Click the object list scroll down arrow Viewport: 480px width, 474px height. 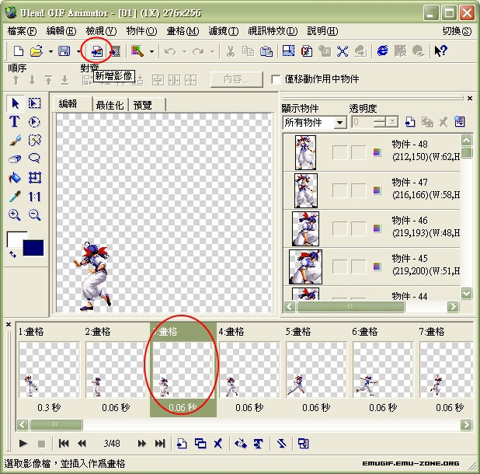coord(466,294)
